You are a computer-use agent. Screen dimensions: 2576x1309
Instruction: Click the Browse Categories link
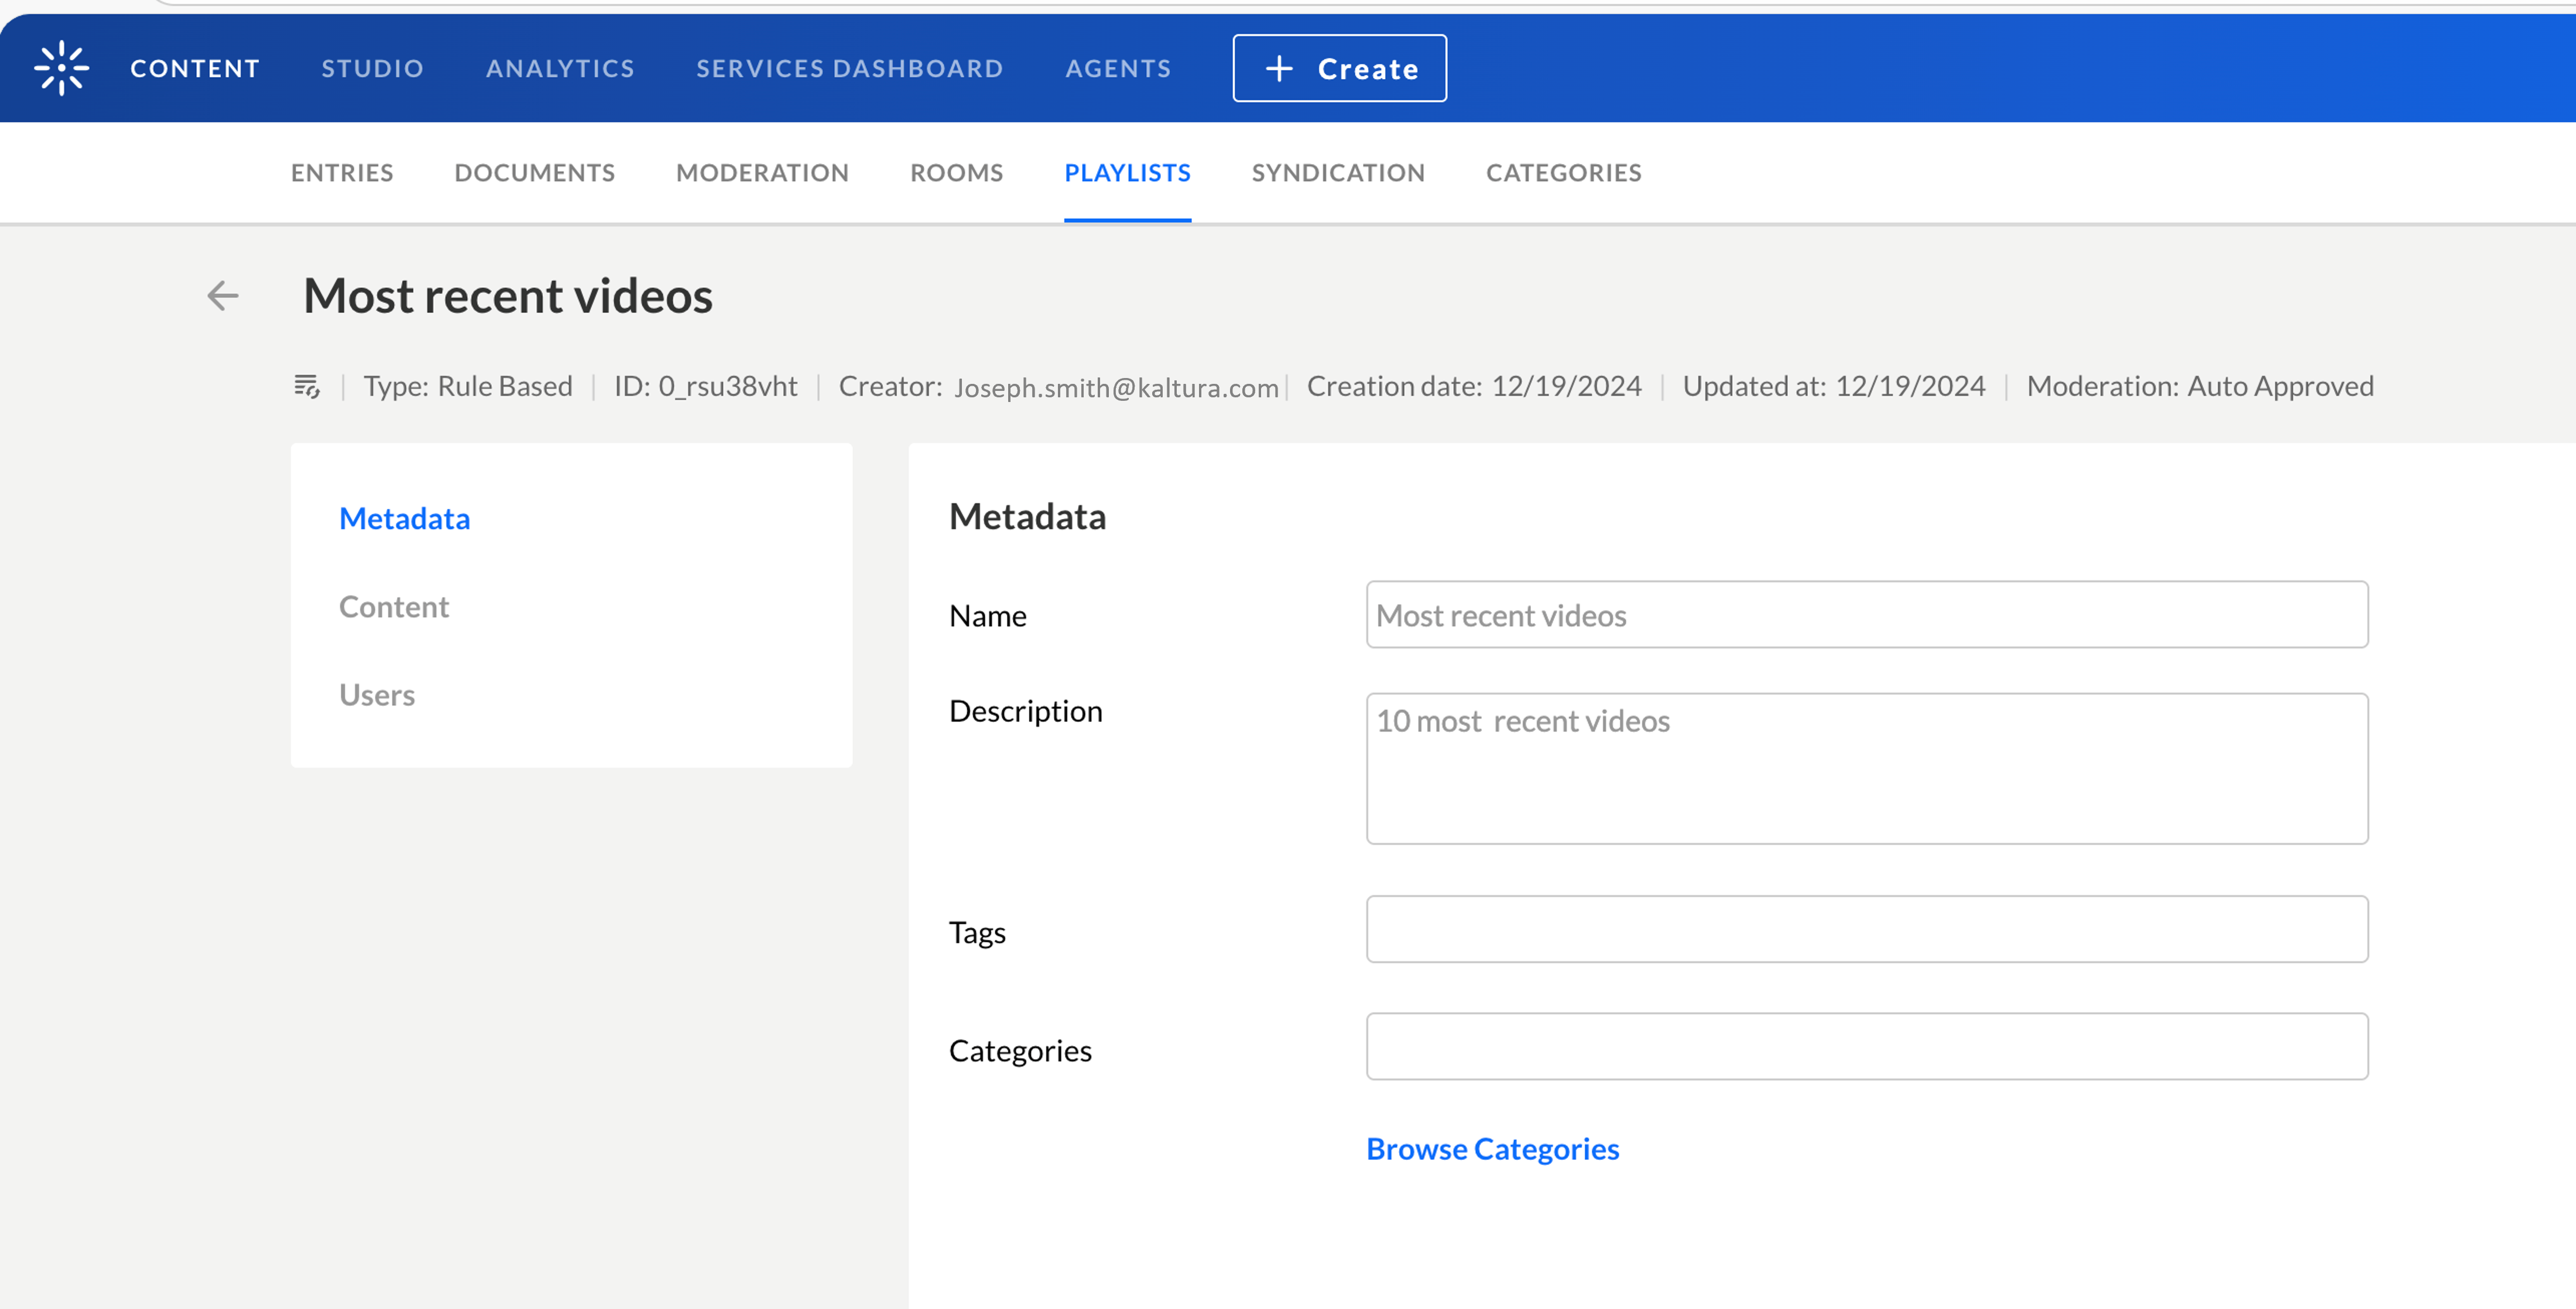pyautogui.click(x=1492, y=1149)
